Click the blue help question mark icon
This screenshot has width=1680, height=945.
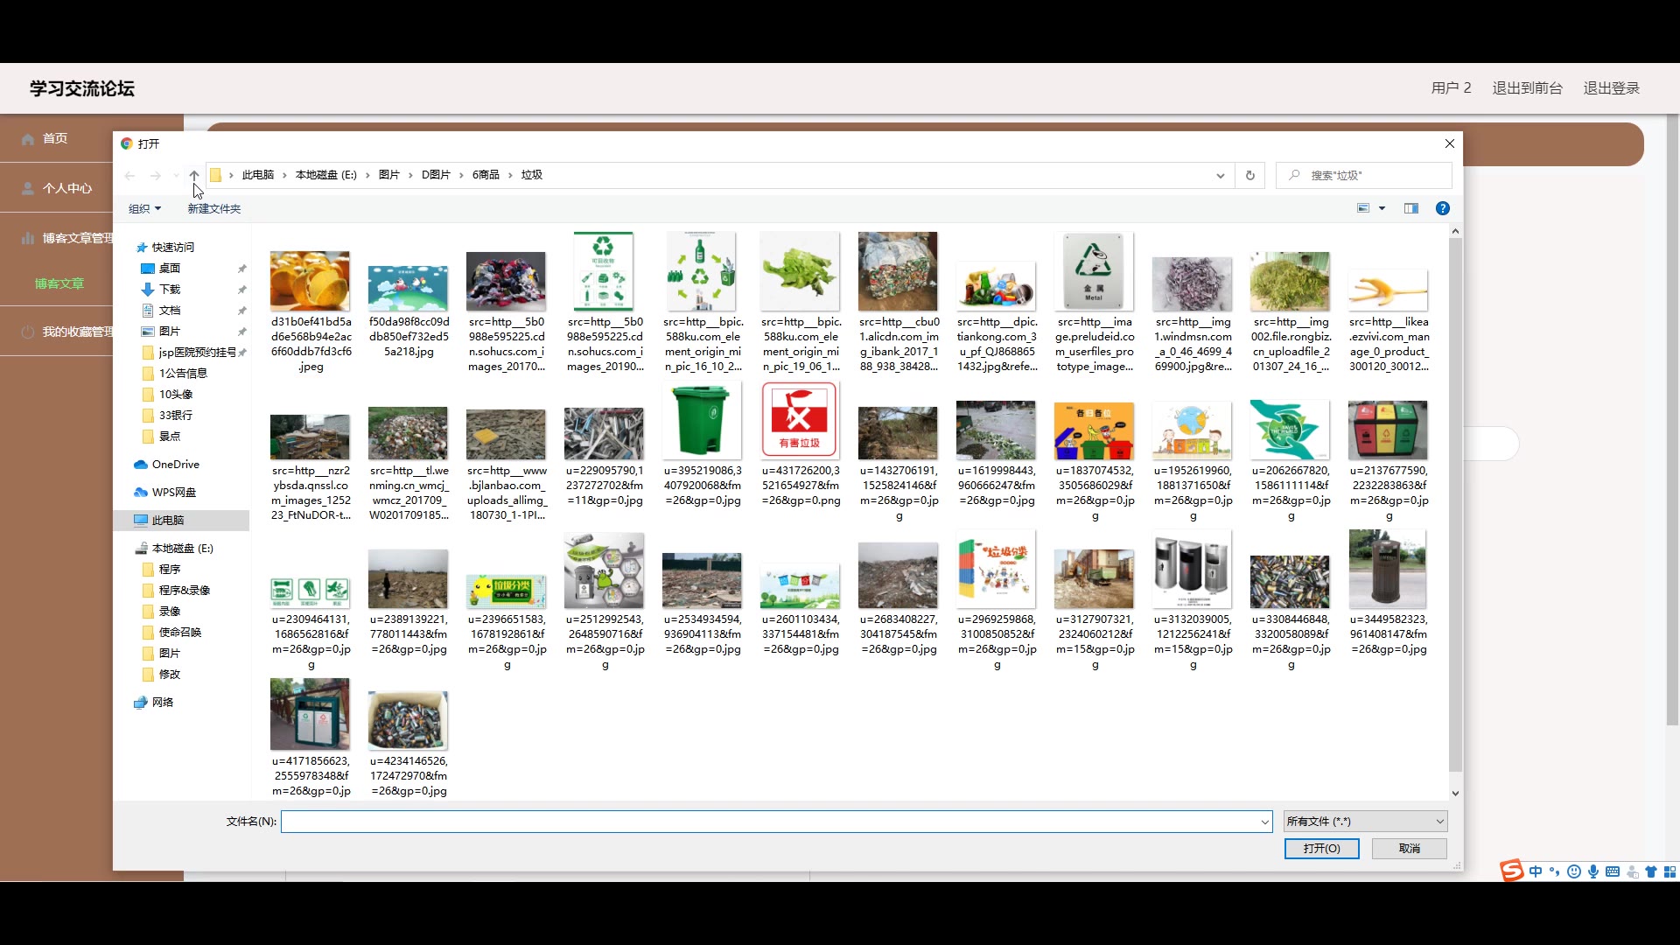tap(1442, 208)
